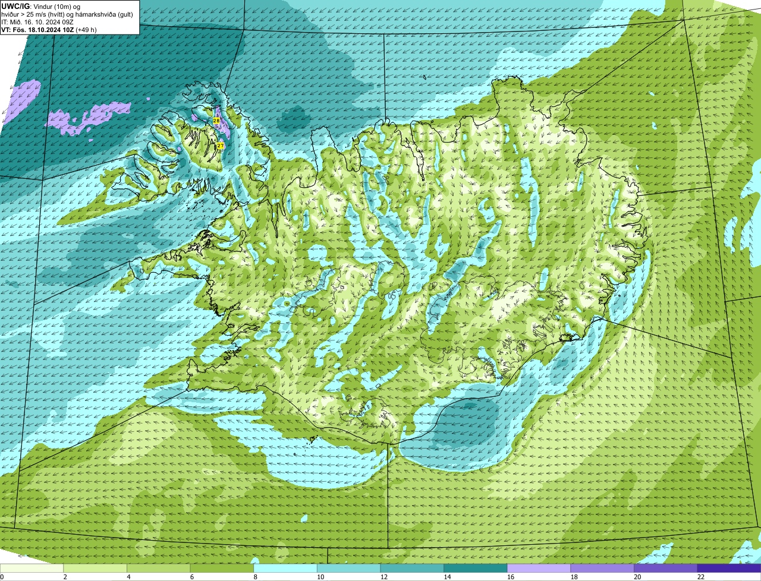
Task: Click the legend scale label '18'
Action: [x=574, y=577]
